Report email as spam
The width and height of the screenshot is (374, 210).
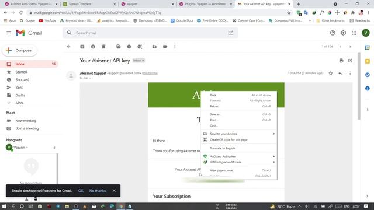(93, 47)
